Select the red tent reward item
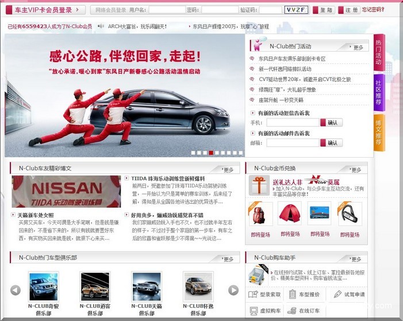 pyautogui.click(x=290, y=213)
